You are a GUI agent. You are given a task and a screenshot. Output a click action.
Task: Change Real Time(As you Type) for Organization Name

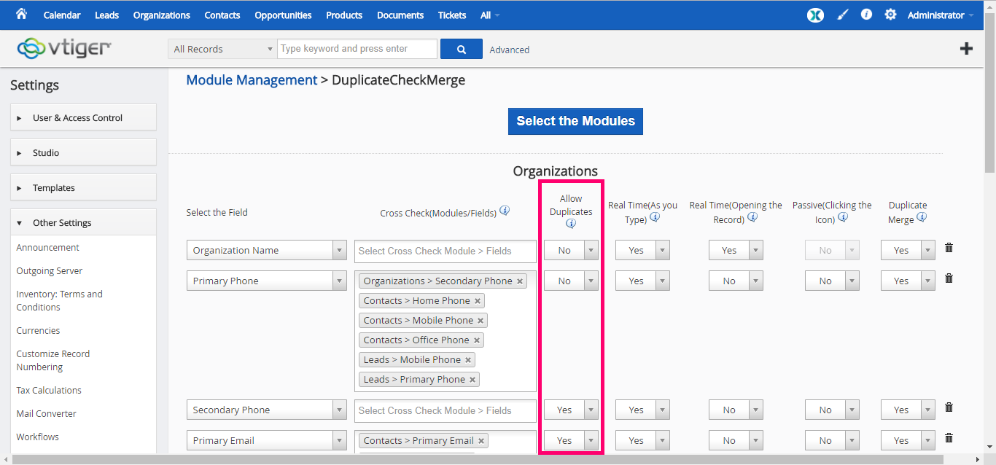pos(642,250)
